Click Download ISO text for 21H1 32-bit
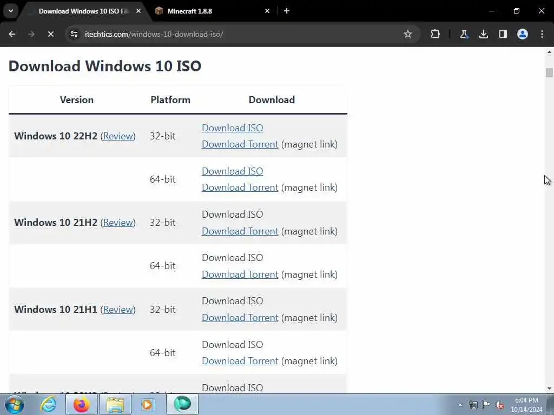The image size is (554, 415). click(233, 301)
